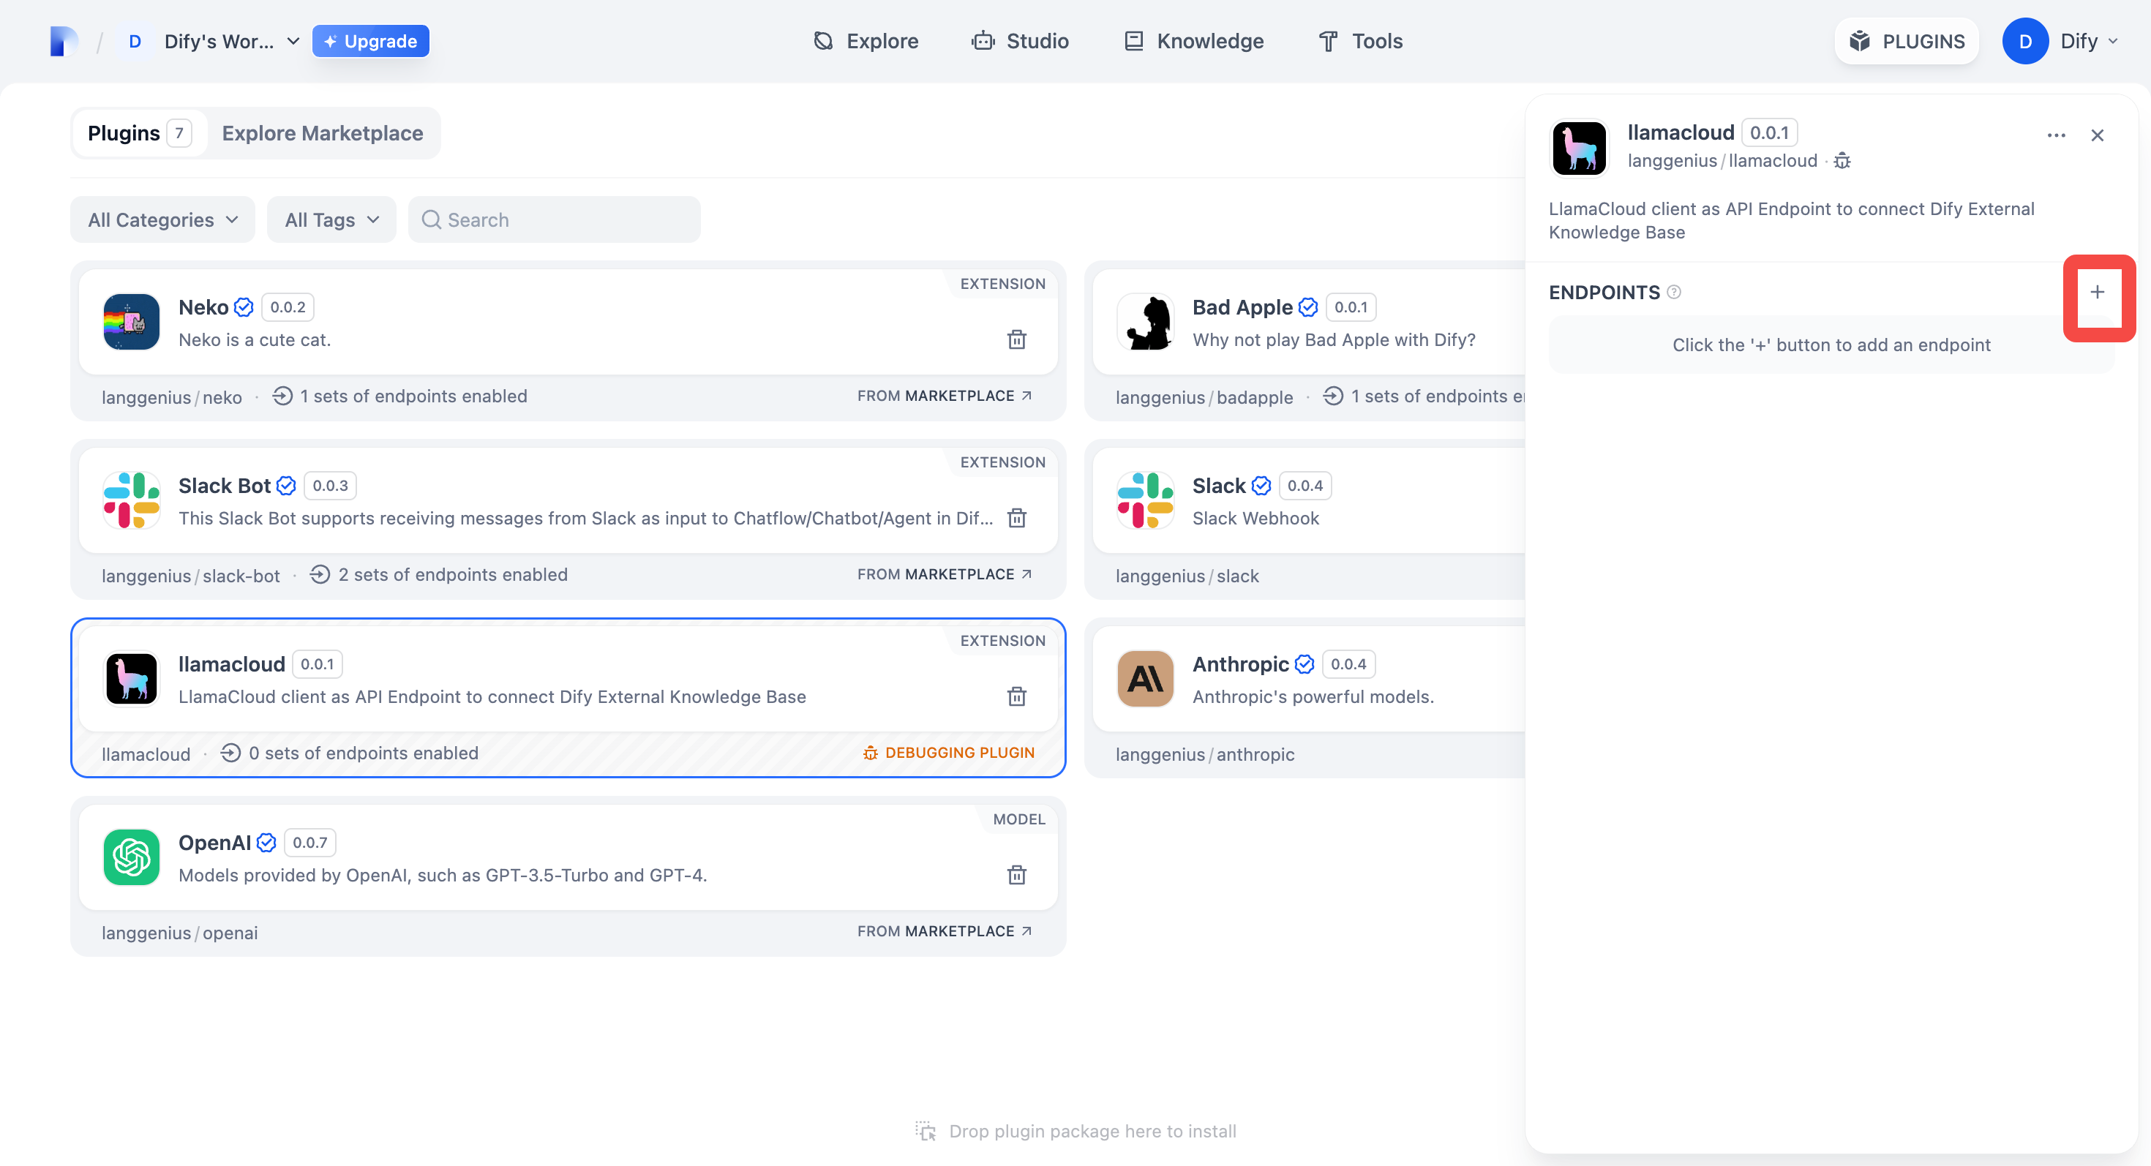The image size is (2151, 1166).
Task: Click the OpenAI plugin logo
Action: tap(131, 857)
